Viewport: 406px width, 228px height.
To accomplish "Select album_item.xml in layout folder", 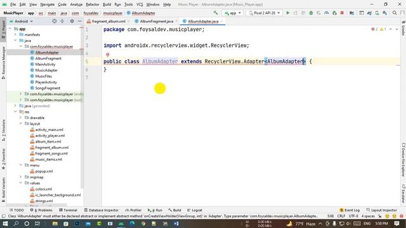I will 48,141.
